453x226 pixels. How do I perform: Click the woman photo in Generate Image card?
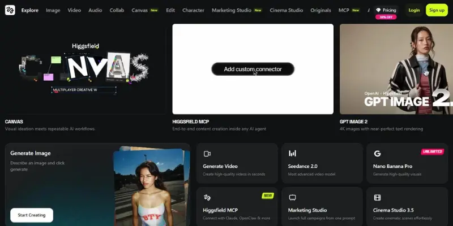point(149,188)
